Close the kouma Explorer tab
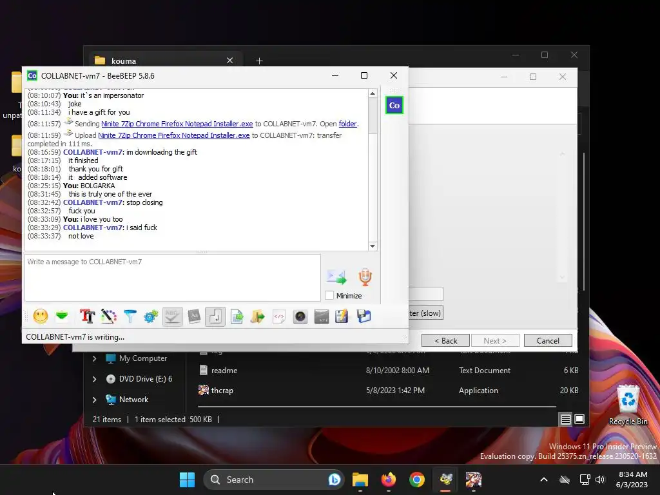This screenshot has height=495, width=660. 230,61
